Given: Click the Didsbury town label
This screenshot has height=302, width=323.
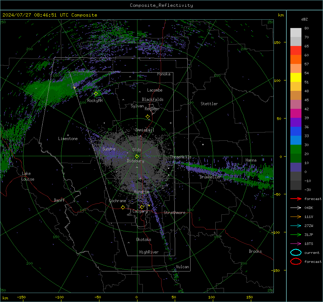Looking at the screenshot, I should pyautogui.click(x=135, y=161).
